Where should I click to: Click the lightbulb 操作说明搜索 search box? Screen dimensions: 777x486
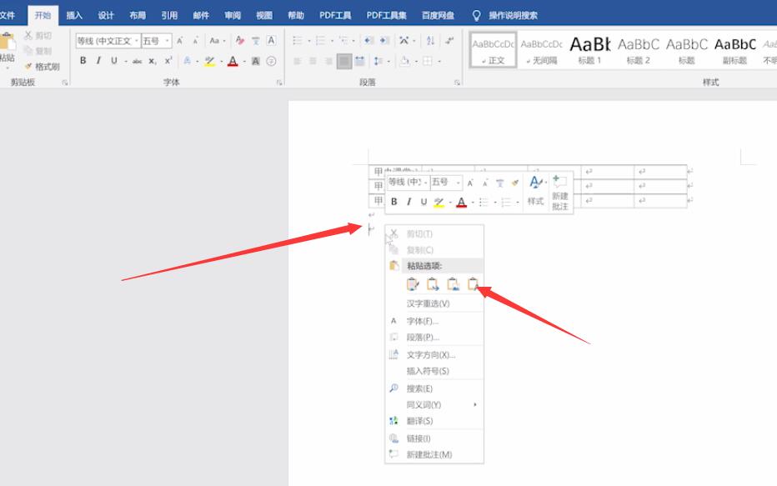(x=505, y=15)
